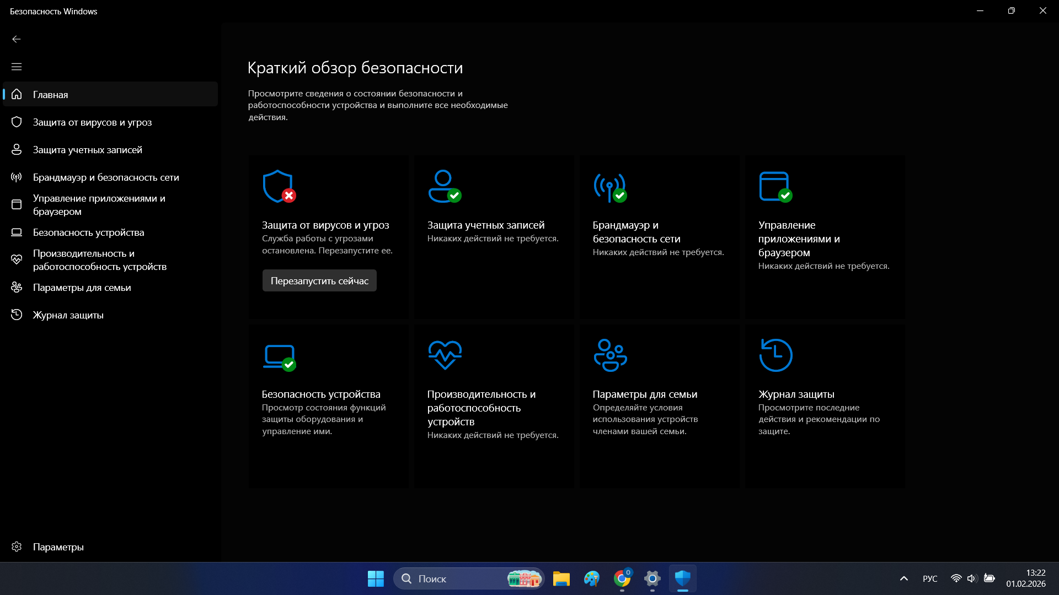Open the Защита от вирусов и угроз card title
Image resolution: width=1059 pixels, height=595 pixels.
click(x=325, y=225)
